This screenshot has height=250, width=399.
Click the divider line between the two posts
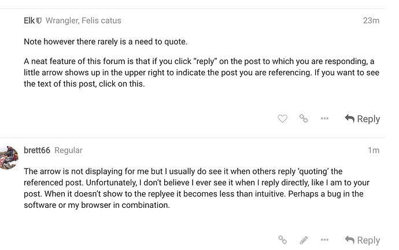(199, 138)
